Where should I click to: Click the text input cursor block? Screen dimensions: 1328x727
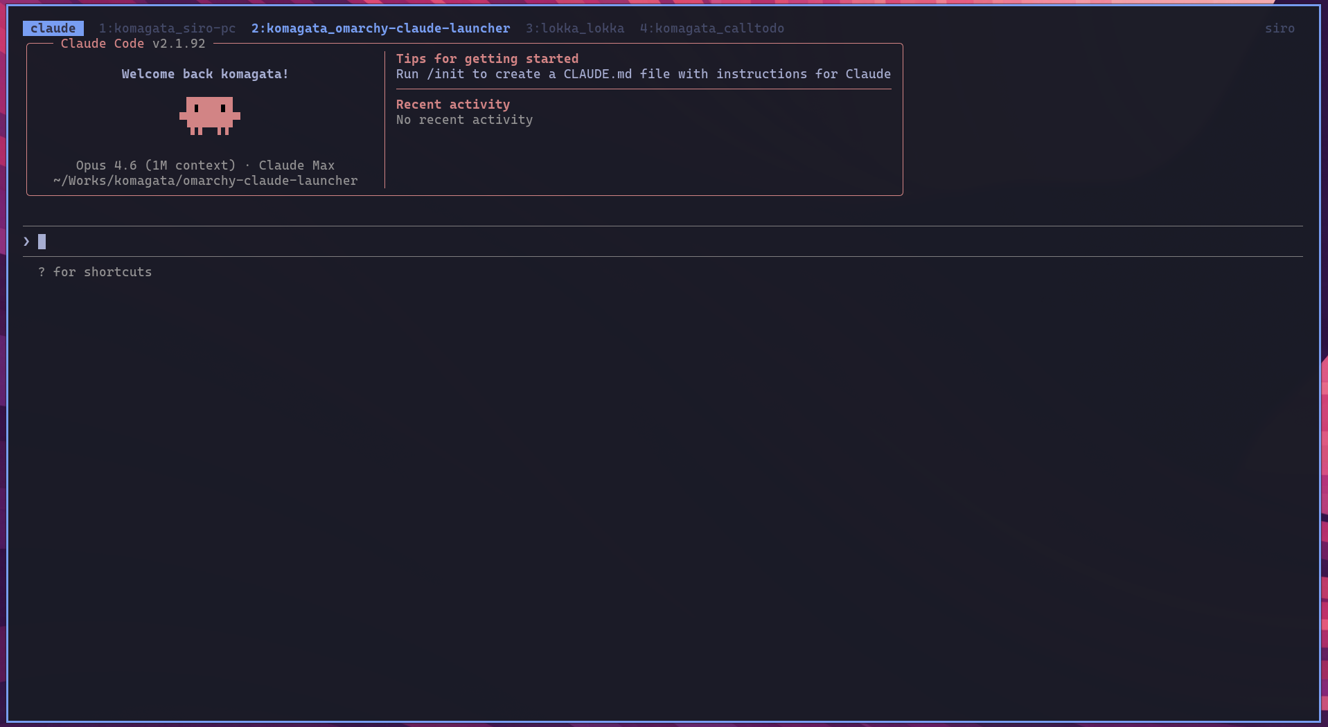tap(42, 241)
